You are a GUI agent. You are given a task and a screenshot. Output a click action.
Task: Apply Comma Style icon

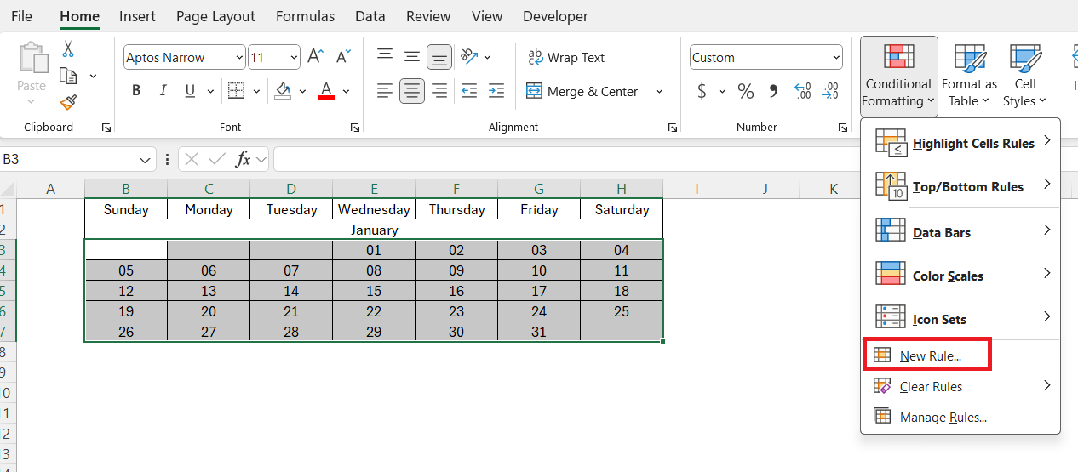pos(773,91)
